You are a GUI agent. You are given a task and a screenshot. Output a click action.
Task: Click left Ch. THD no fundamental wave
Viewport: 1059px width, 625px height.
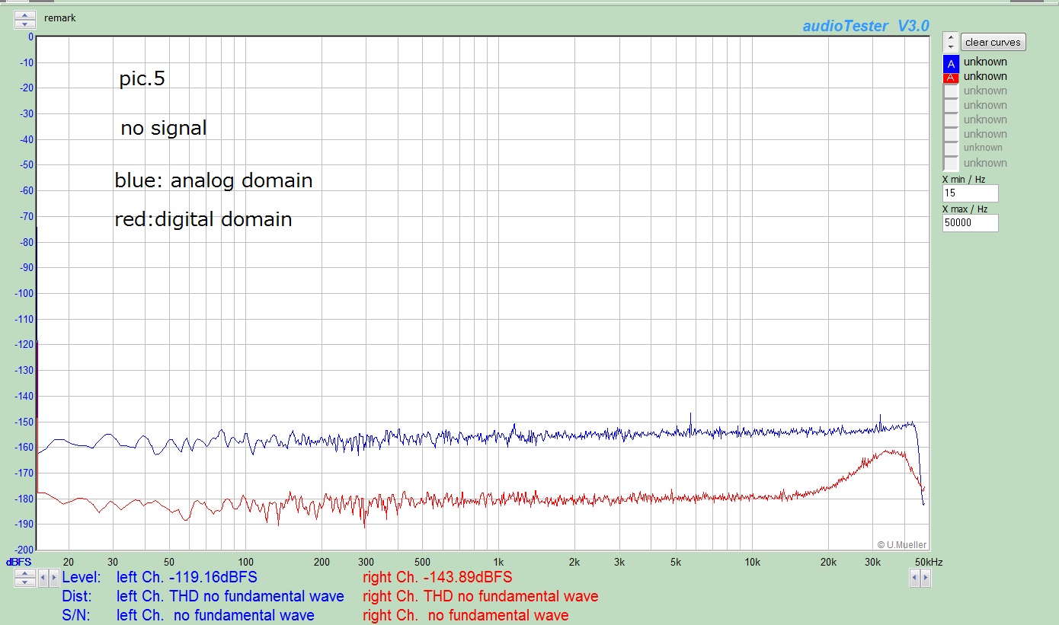click(230, 596)
